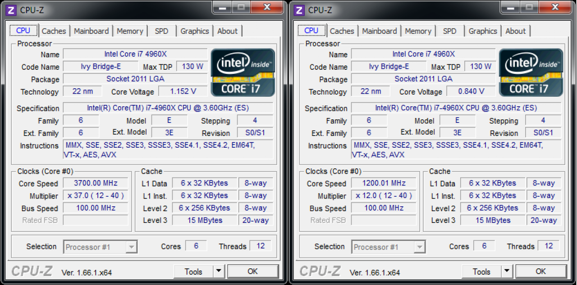Click L1 Data 6 x 32 KBytes, left window

tap(205, 183)
